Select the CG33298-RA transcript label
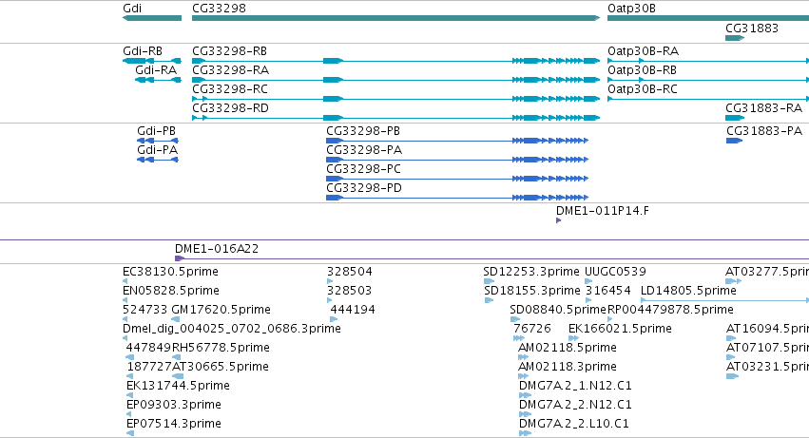Image resolution: width=809 pixels, height=438 pixels. [230, 70]
